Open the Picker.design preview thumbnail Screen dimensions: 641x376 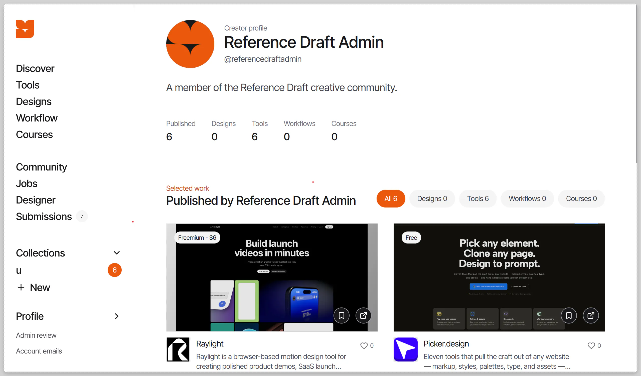499,277
